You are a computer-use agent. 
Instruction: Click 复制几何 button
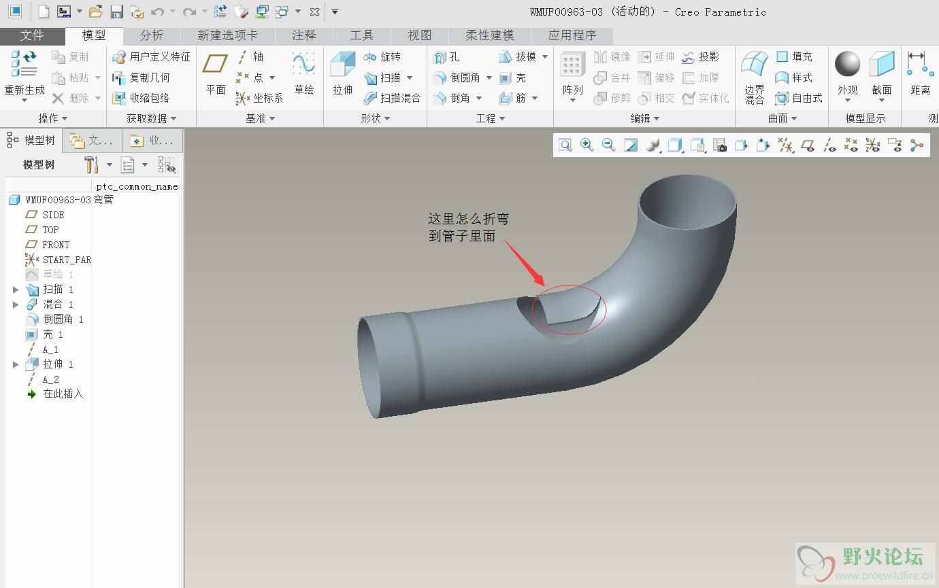tap(141, 77)
